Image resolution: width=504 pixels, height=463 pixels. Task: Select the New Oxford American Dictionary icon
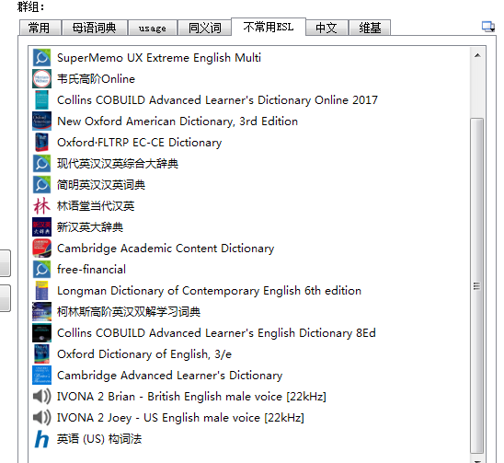tap(41, 122)
